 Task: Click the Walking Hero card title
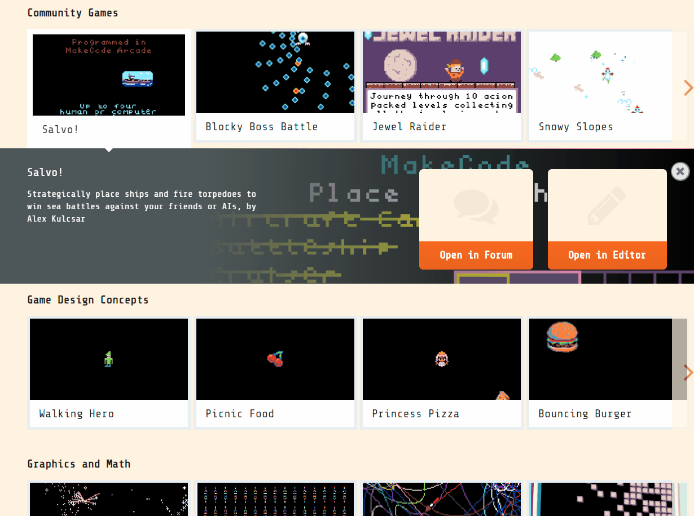pyautogui.click(x=77, y=414)
